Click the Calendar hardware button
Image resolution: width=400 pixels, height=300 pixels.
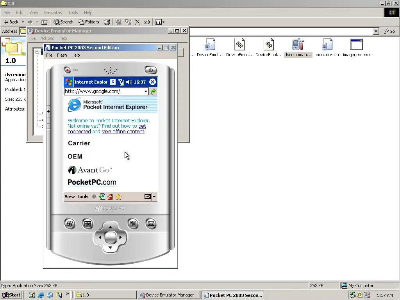point(87,224)
